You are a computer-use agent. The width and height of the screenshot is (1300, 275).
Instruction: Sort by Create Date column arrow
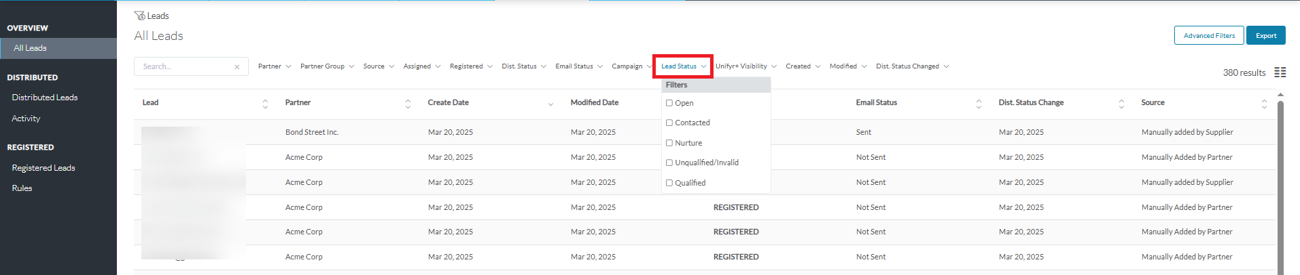(x=550, y=104)
